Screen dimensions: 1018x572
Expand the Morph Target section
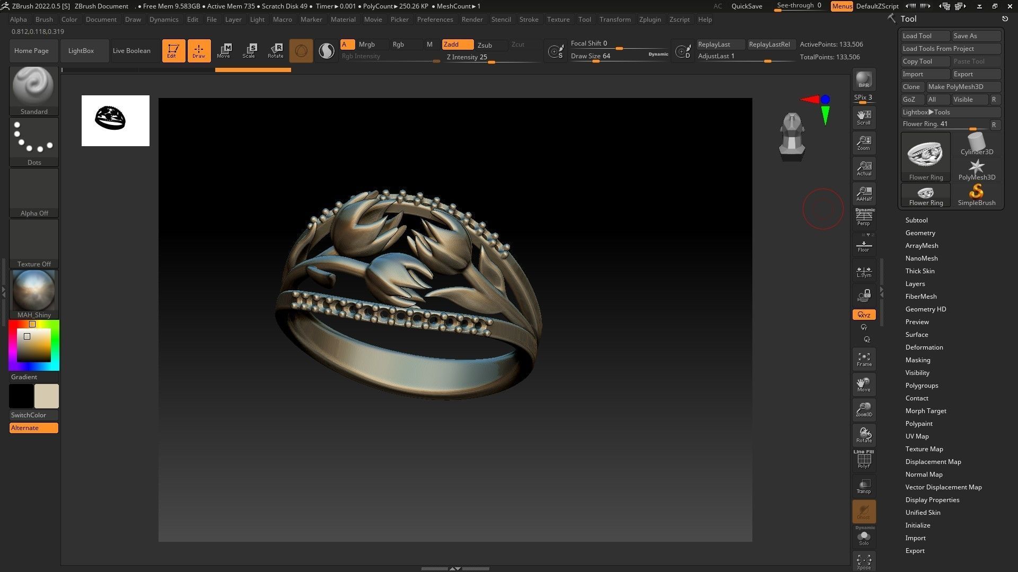[925, 411]
